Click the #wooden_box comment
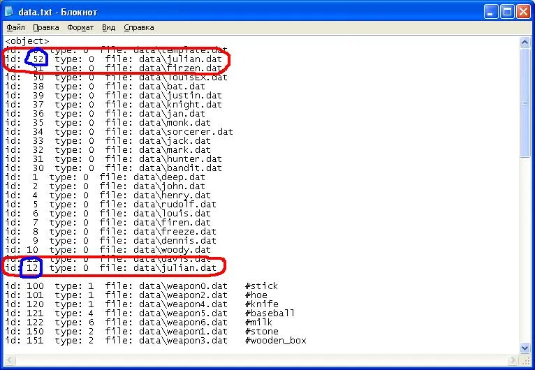This screenshot has width=535, height=370. (x=276, y=341)
